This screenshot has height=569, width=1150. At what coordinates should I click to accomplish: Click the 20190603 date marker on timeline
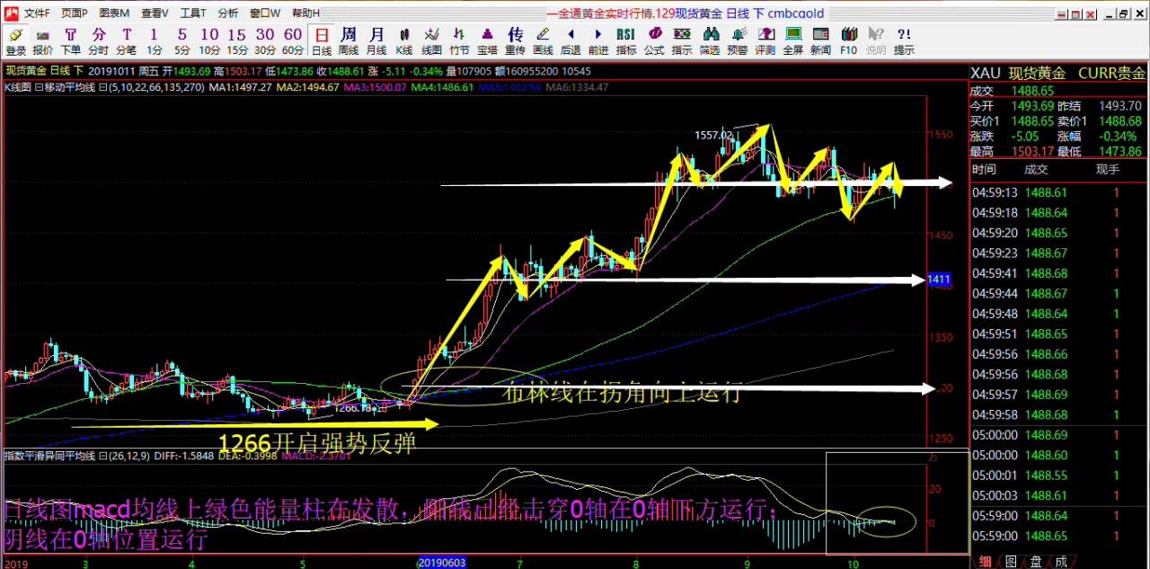tap(442, 562)
